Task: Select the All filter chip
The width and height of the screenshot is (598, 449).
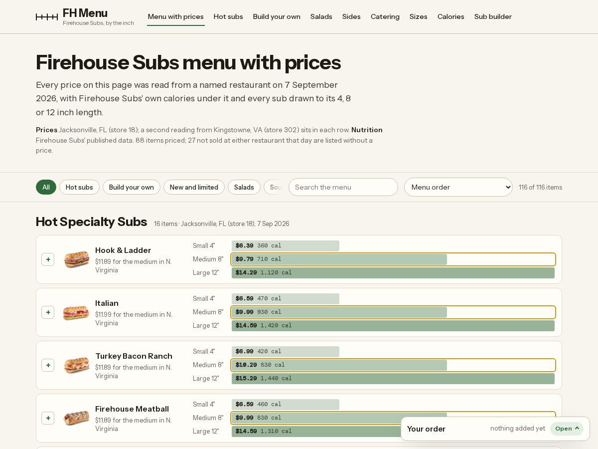Action: point(46,187)
